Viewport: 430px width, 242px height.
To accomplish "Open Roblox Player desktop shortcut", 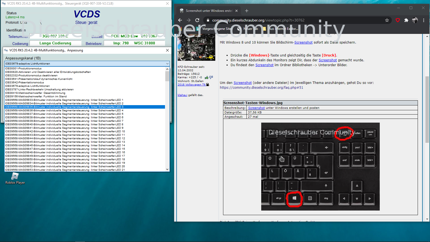I will tap(15, 179).
